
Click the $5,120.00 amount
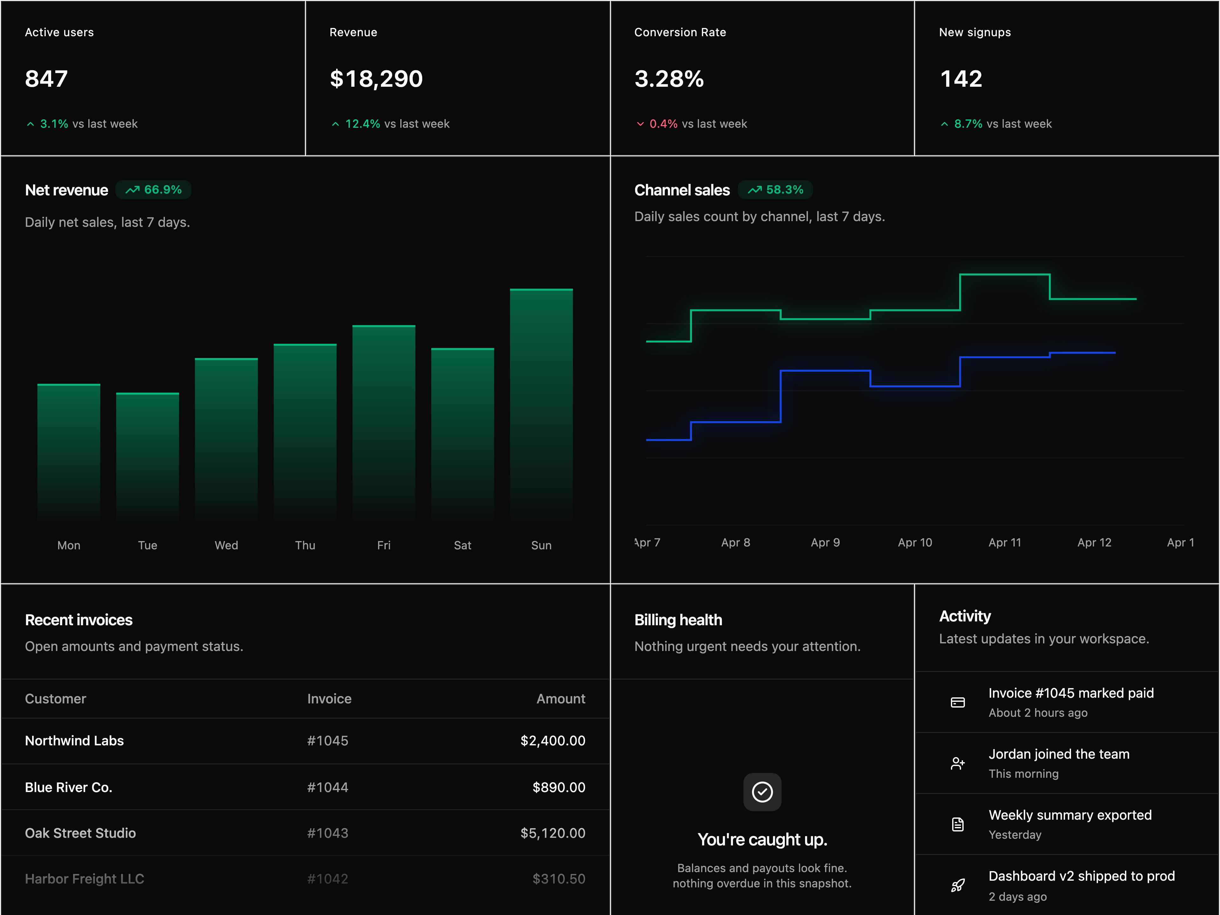click(553, 833)
